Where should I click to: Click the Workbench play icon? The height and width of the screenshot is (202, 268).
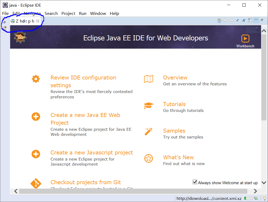click(245, 39)
